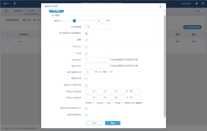
Task: Open the settings gear icon at top right
Action: 203,3
